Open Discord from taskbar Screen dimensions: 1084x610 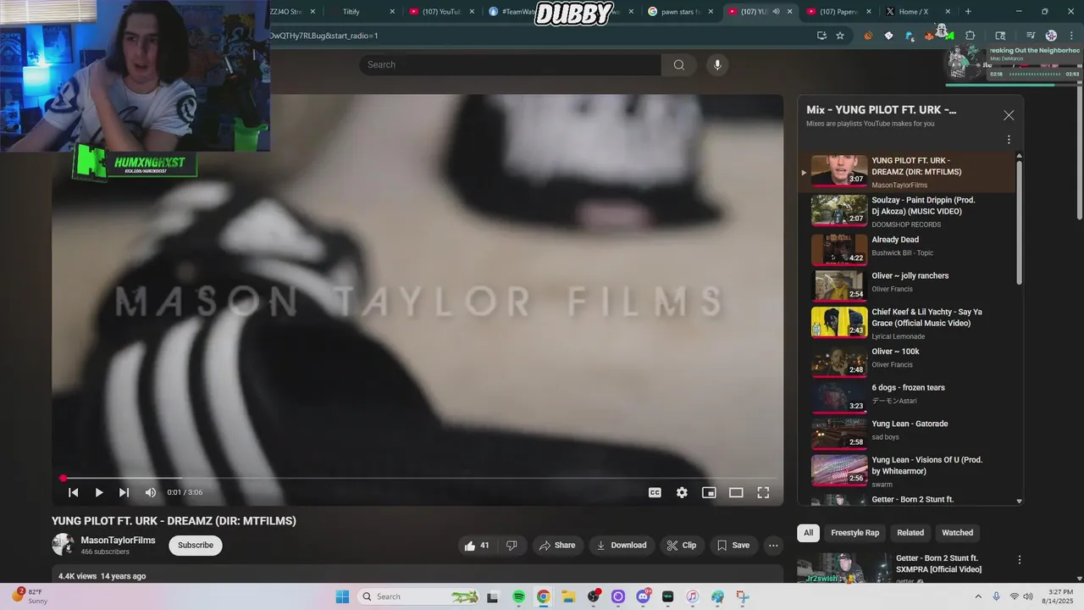coord(643,596)
